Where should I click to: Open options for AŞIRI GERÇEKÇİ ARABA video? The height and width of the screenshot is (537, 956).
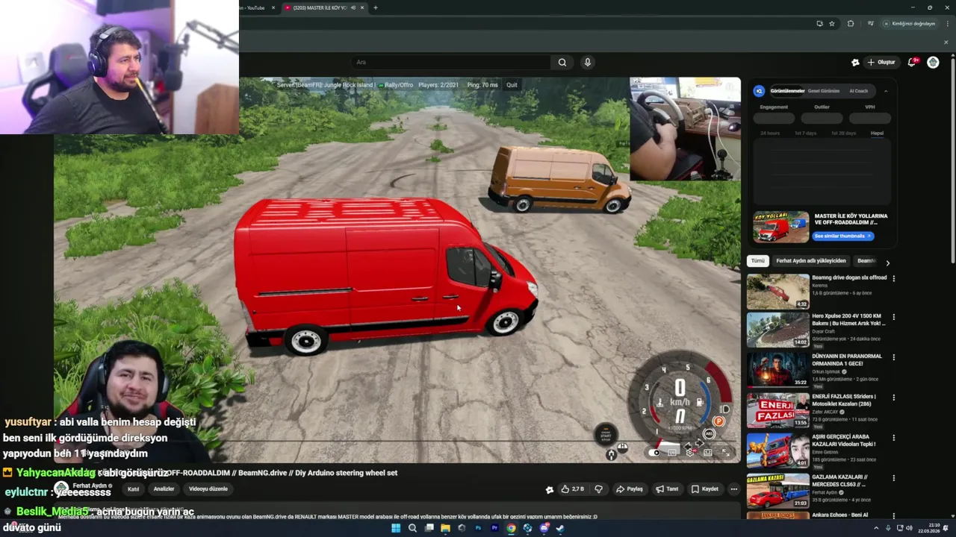[x=893, y=438]
